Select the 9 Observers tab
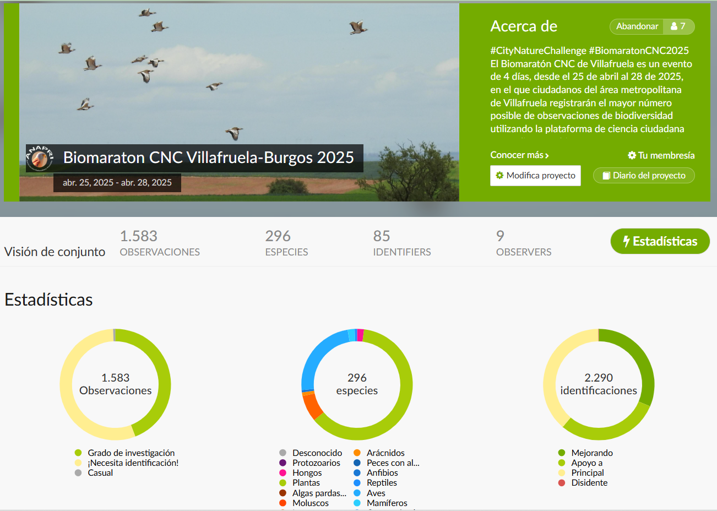Screen dimensions: 717x511 tap(523, 243)
